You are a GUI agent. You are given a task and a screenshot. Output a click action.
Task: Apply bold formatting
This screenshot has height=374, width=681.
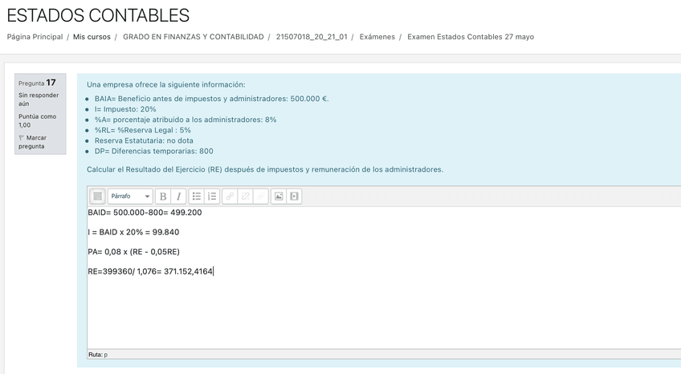pyautogui.click(x=163, y=196)
